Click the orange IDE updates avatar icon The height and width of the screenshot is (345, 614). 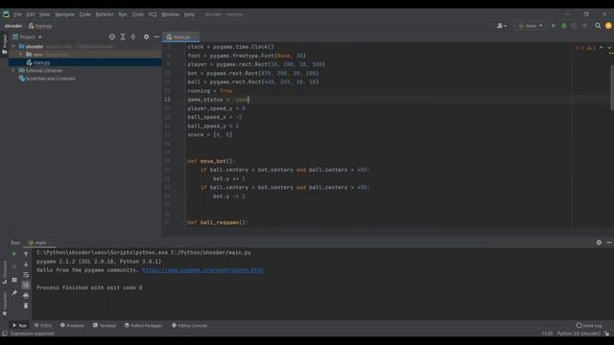point(608,26)
